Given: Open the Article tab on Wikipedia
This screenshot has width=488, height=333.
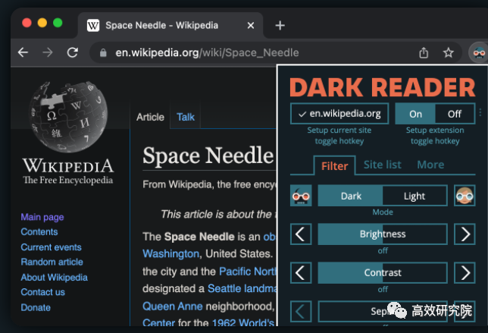Looking at the screenshot, I should coord(150,117).
